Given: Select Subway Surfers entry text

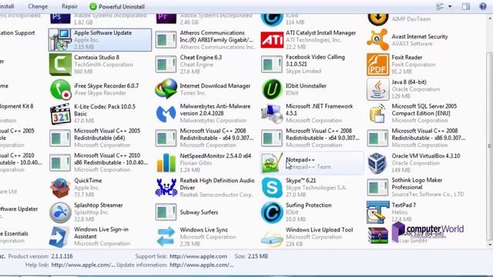Looking at the screenshot, I should 199,212.
